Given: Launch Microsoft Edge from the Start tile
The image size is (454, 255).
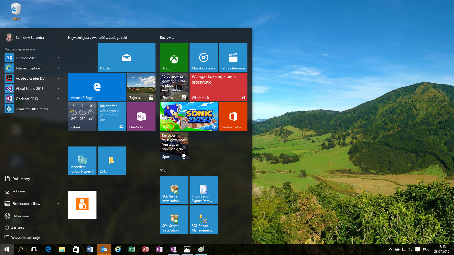Looking at the screenshot, I should point(97,87).
